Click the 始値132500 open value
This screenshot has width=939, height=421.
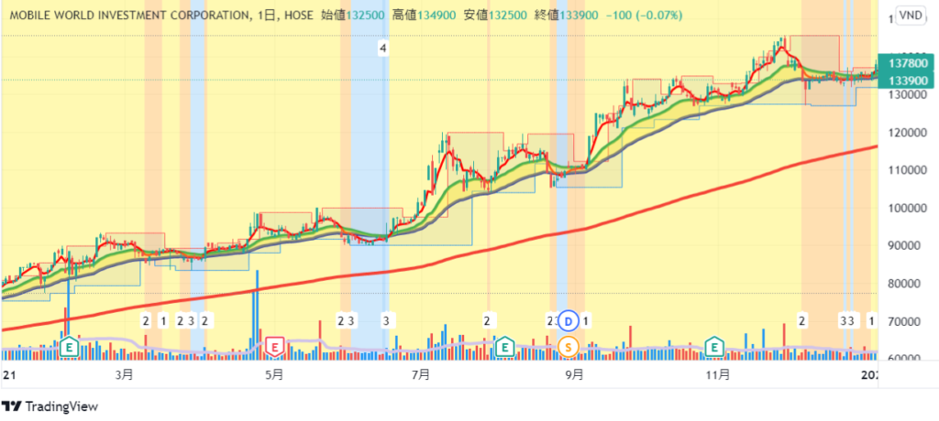click(x=353, y=16)
